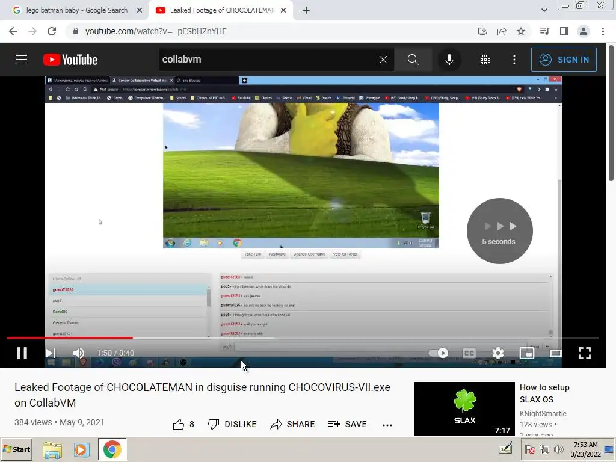Open the tablet input panel tray icon
This screenshot has width=616, height=462.
505,448
